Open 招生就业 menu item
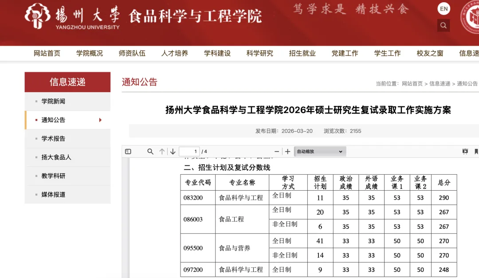Screen dimensions: 479x278 tap(302, 54)
